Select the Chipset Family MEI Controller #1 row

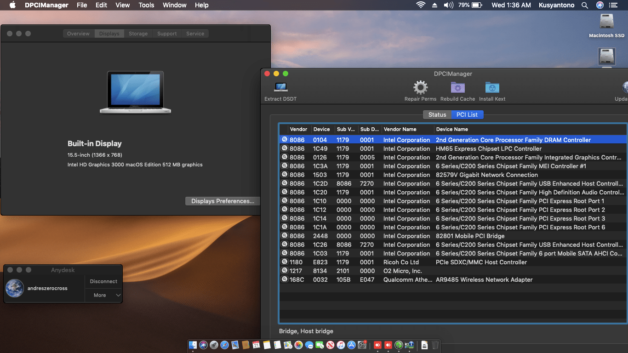[x=453, y=166]
